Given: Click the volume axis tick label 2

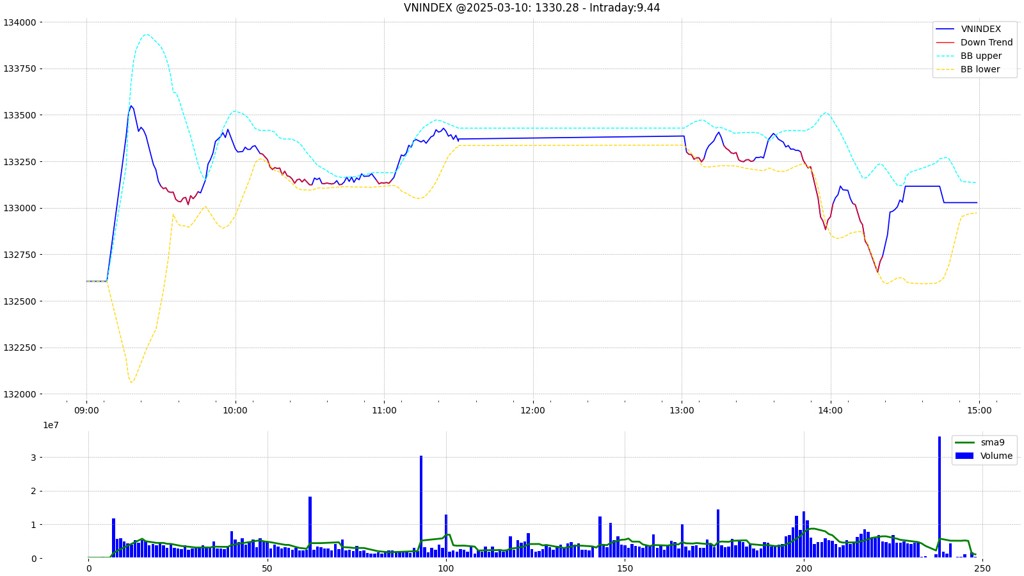Looking at the screenshot, I should coord(34,492).
